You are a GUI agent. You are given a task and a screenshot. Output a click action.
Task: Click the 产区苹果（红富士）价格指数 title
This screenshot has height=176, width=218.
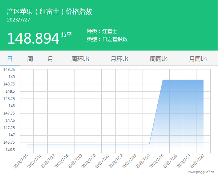49,12
